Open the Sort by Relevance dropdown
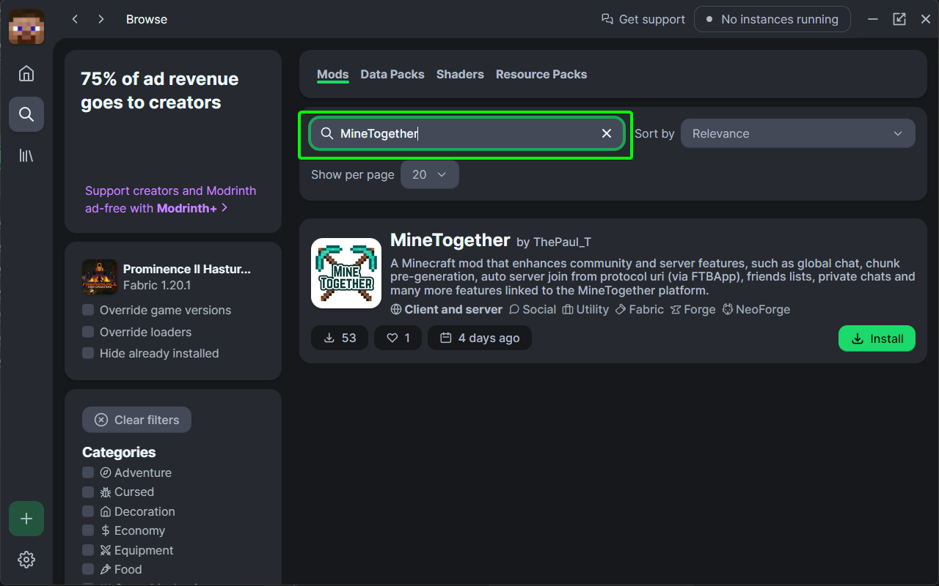The height and width of the screenshot is (586, 939). click(x=798, y=133)
